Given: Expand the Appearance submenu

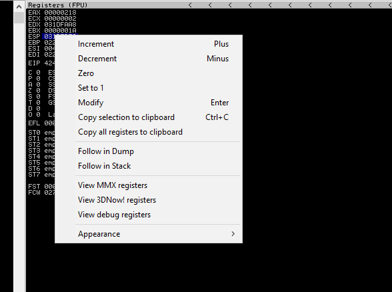Looking at the screenshot, I should pyautogui.click(x=149, y=234).
